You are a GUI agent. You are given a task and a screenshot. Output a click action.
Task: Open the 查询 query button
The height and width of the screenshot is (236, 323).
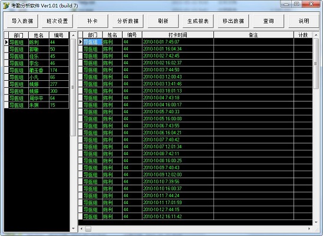pyautogui.click(x=269, y=21)
